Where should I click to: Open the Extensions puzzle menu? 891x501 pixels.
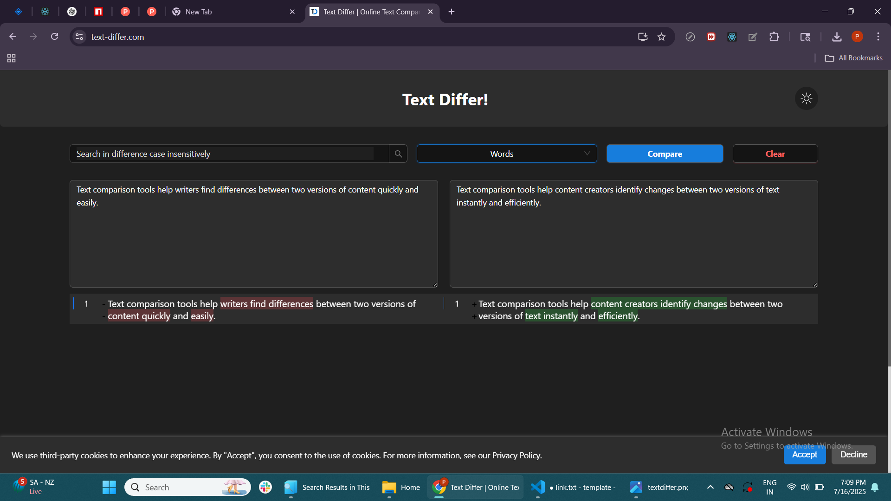click(774, 37)
